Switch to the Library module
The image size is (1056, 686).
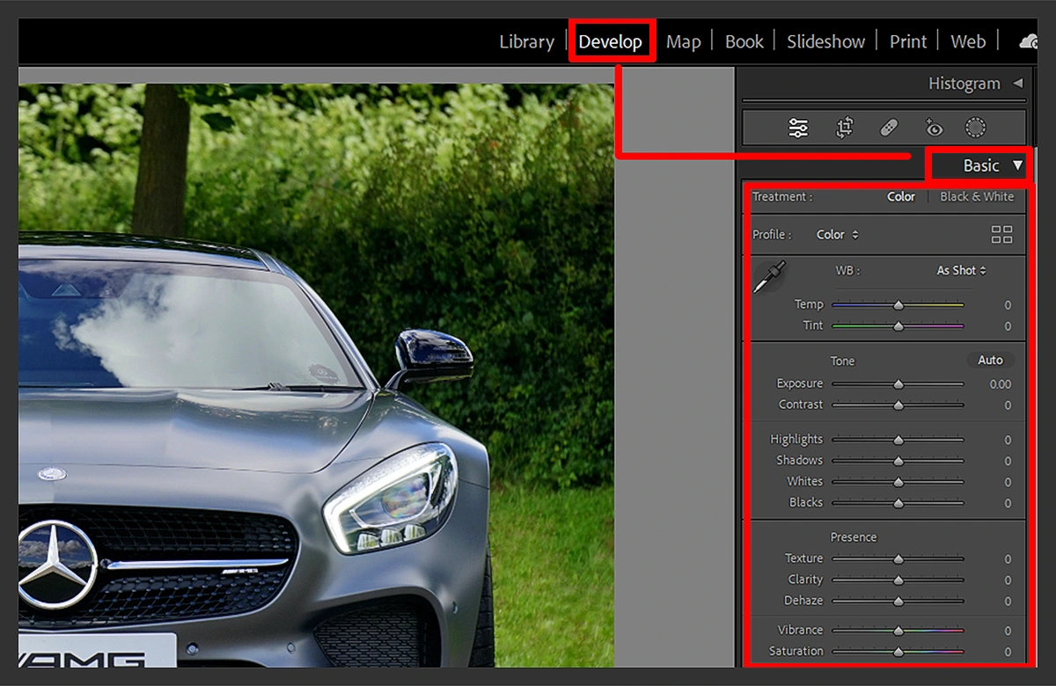tap(526, 41)
